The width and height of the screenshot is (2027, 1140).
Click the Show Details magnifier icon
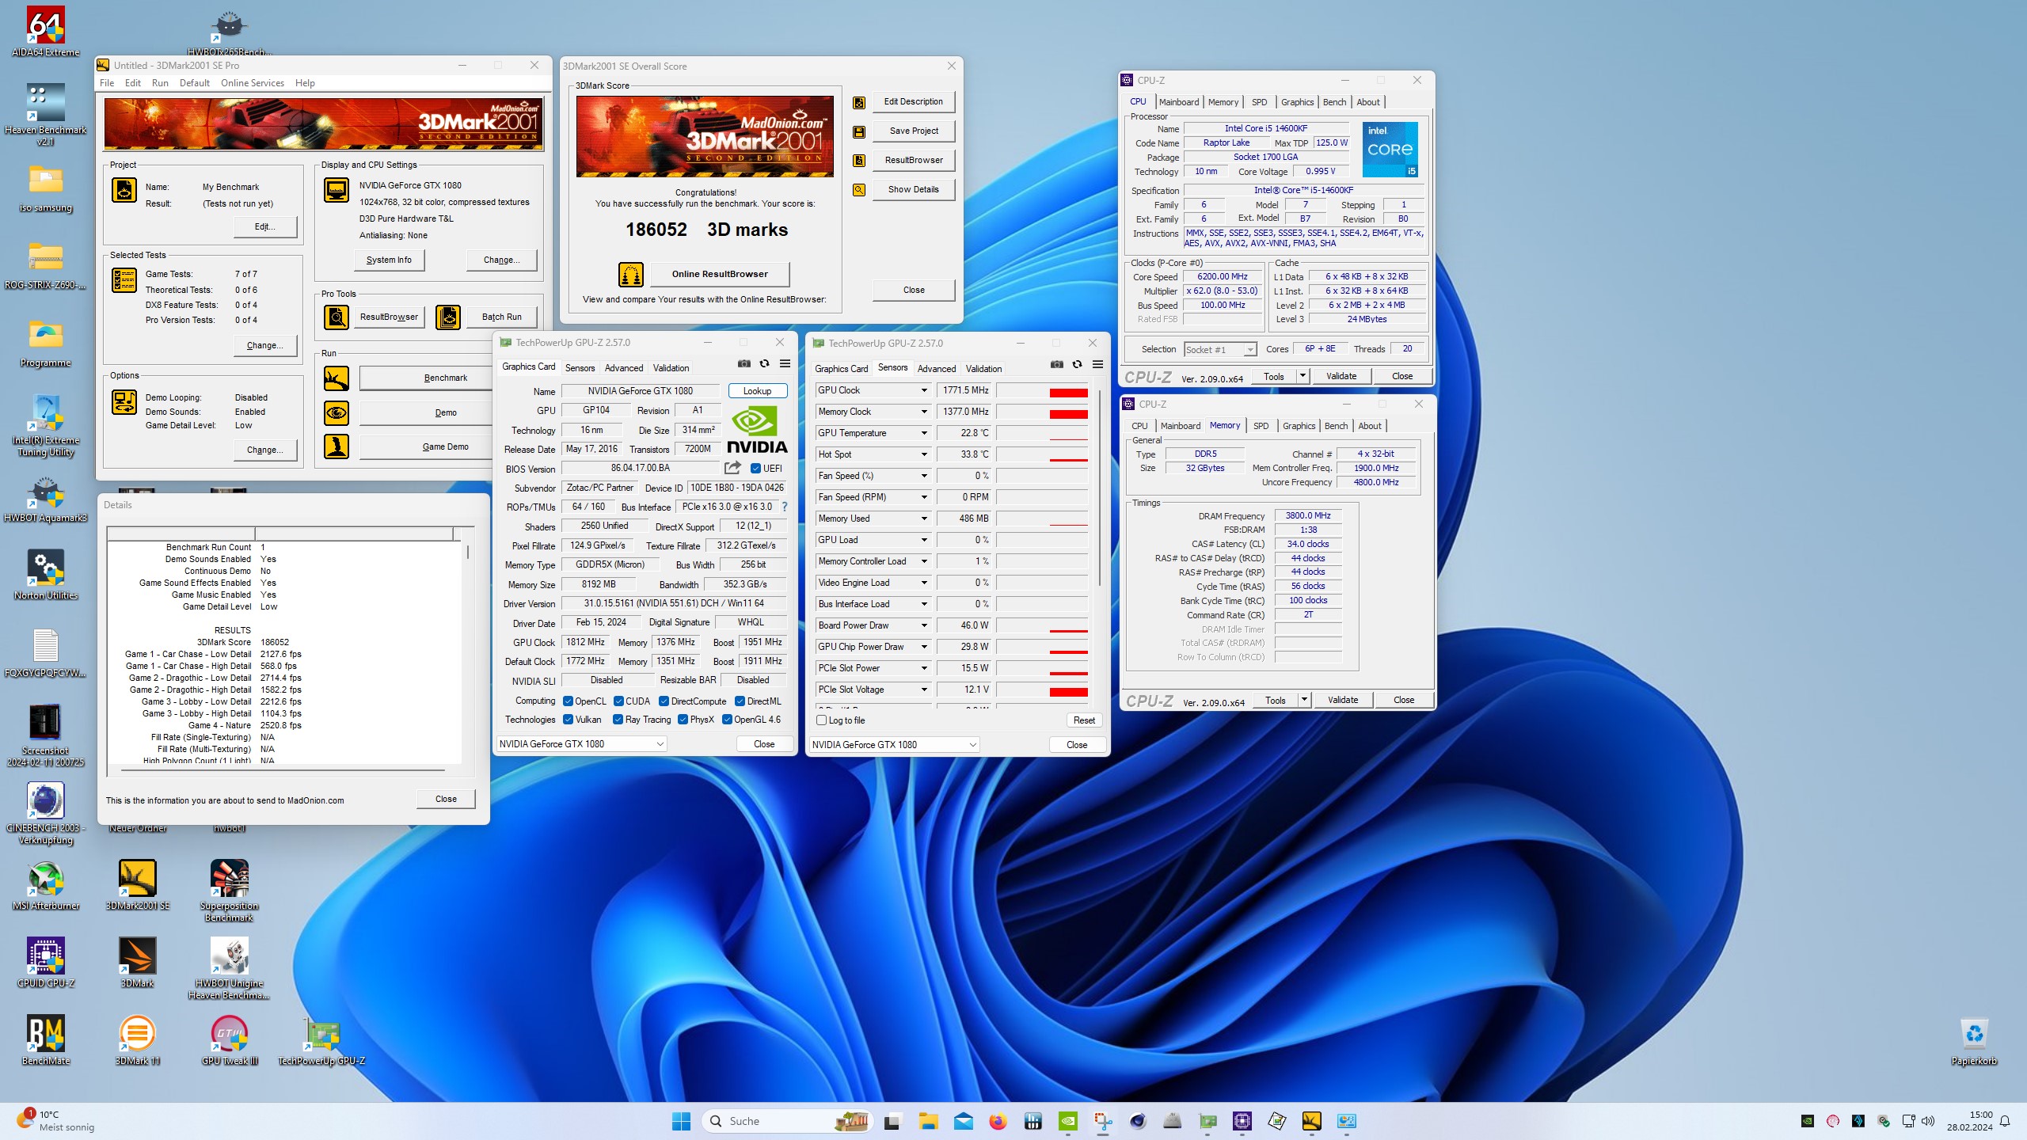coord(859,190)
